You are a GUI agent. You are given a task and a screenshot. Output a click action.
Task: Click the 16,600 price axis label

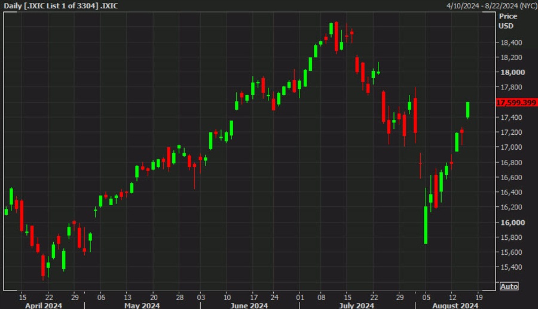click(x=511, y=177)
